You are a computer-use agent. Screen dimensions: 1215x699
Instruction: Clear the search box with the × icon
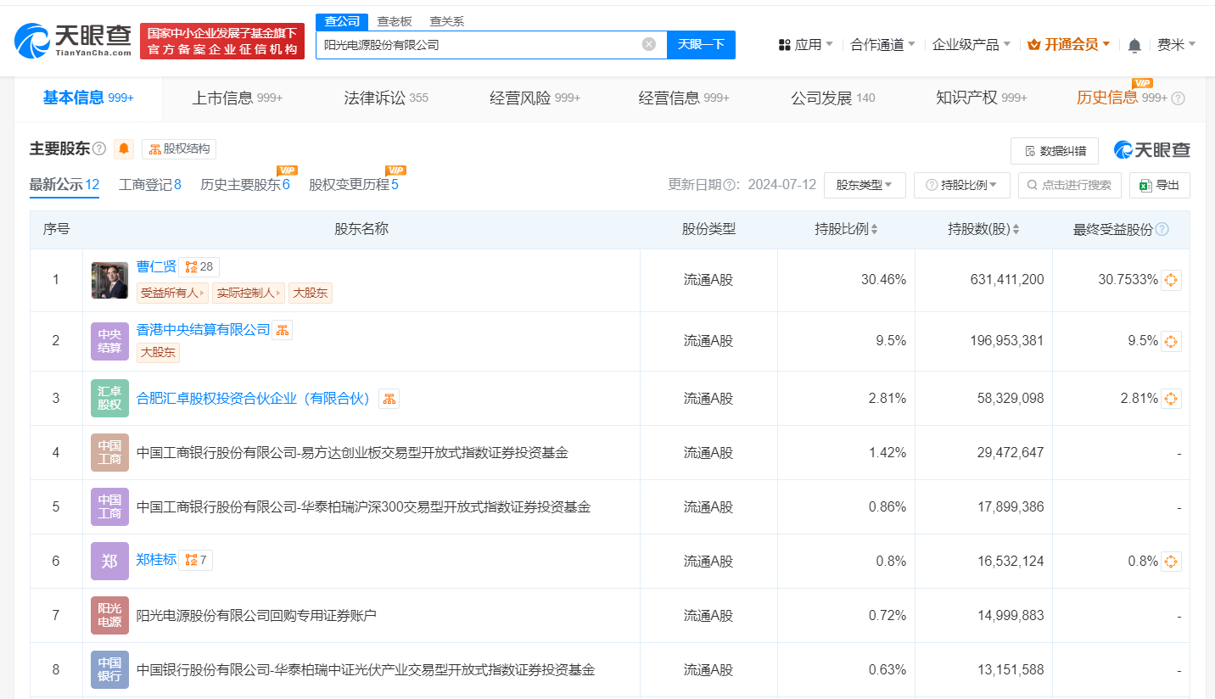click(x=650, y=44)
